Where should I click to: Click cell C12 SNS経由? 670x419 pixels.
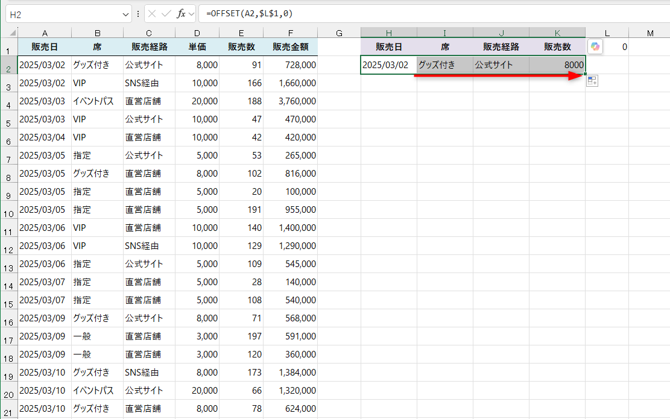click(149, 246)
